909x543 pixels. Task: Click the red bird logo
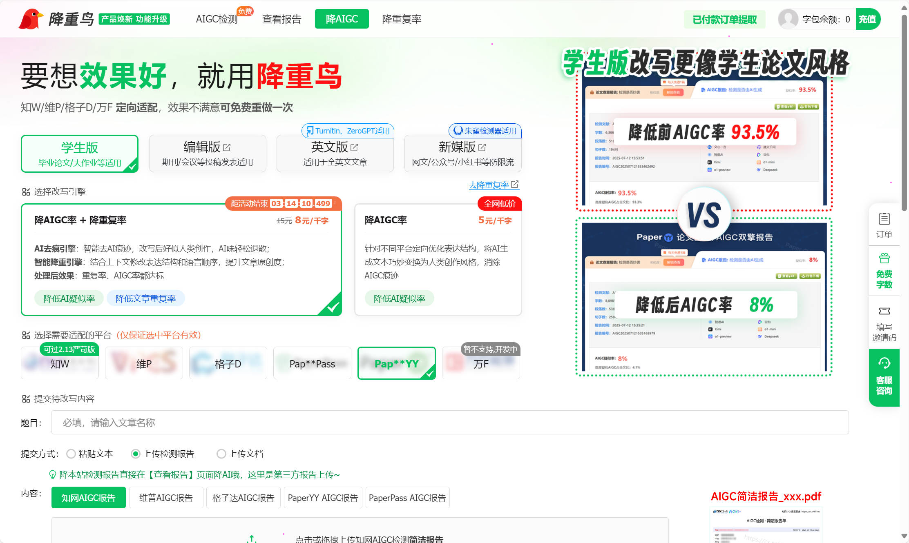point(31,19)
